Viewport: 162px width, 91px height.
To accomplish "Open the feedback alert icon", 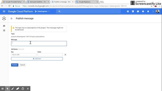I will [x=138, y=11].
